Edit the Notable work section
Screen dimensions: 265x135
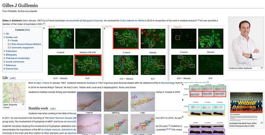click(x=53, y=108)
